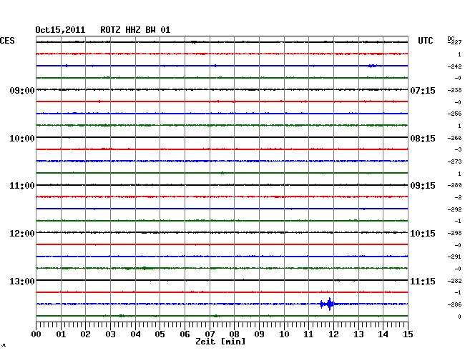The image size is (465, 353).
Task: Click the UTC time zone label
Action: pyautogui.click(x=425, y=41)
